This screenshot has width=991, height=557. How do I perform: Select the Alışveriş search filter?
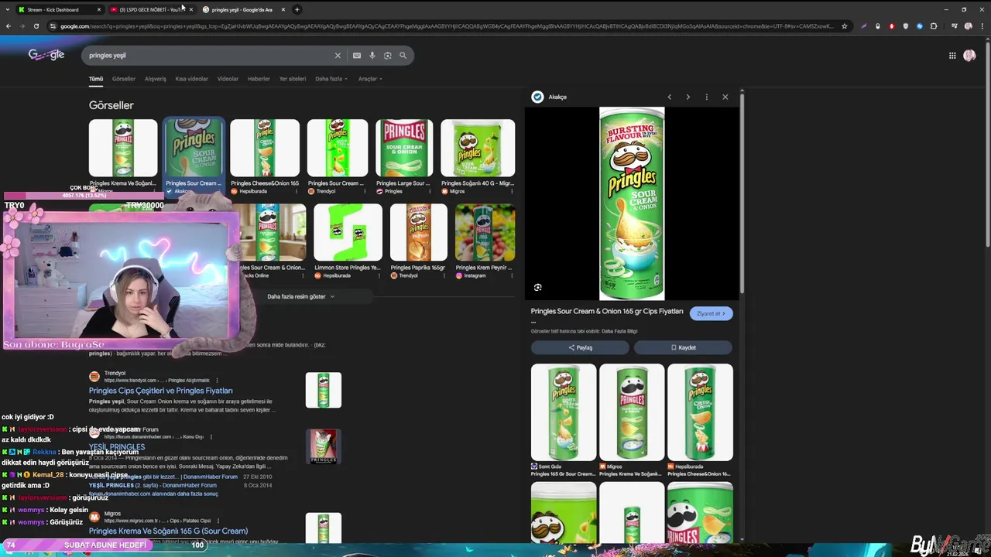click(156, 79)
